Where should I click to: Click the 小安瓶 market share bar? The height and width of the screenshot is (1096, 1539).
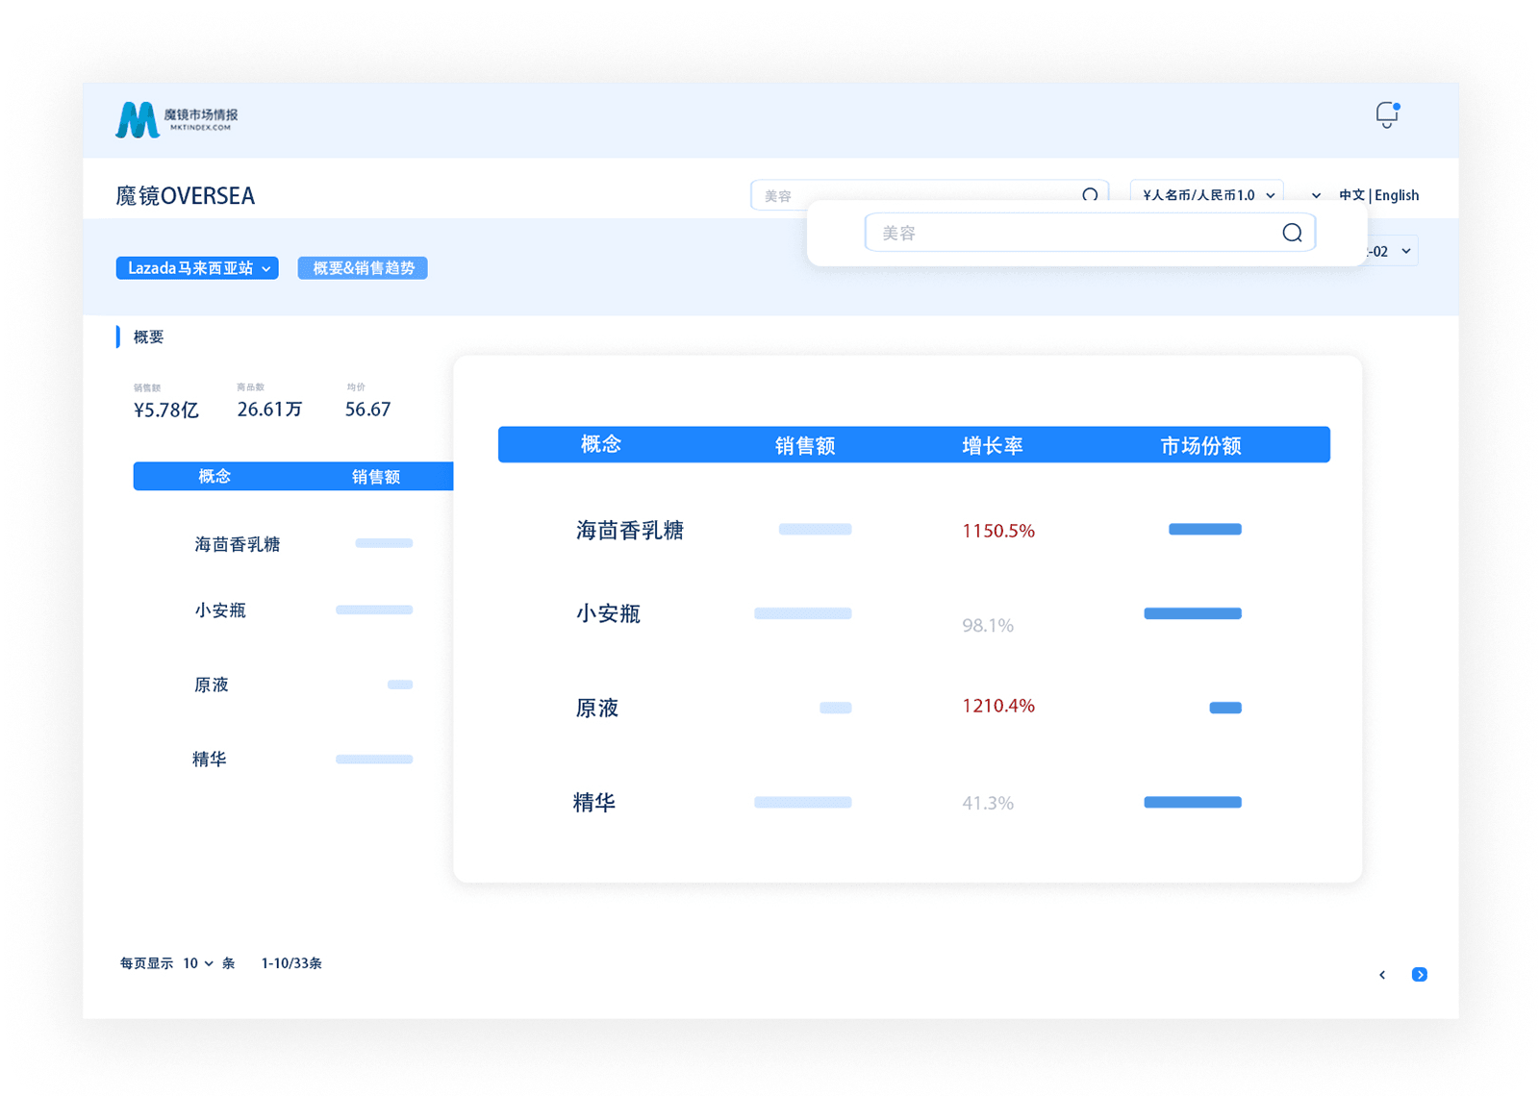pos(1192,613)
